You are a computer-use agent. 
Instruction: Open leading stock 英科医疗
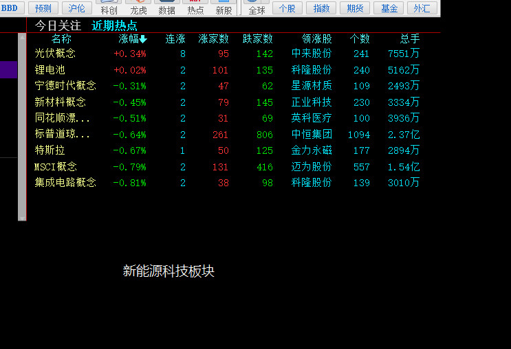[312, 118]
